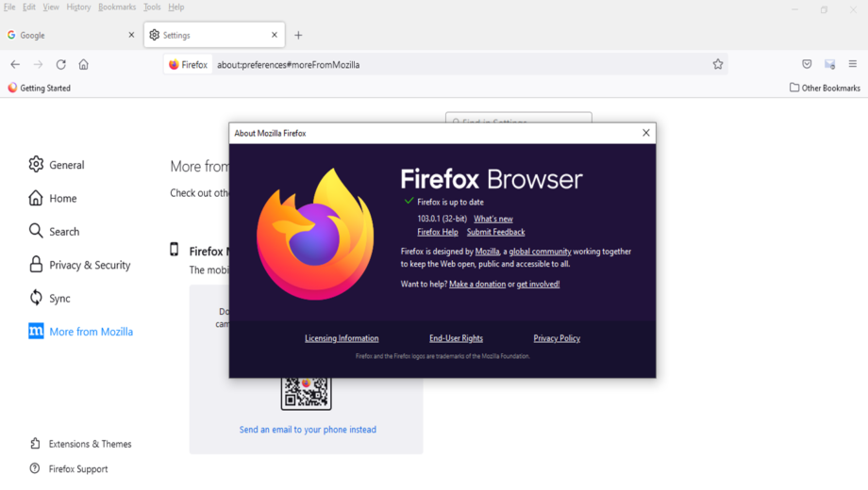Open the Home page icon
Viewport: 868px width, 490px height.
(x=84, y=65)
